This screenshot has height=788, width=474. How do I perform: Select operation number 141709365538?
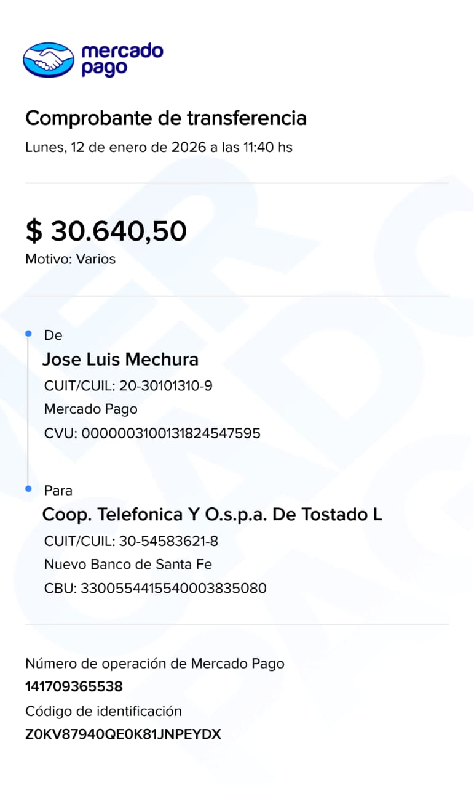(x=74, y=686)
